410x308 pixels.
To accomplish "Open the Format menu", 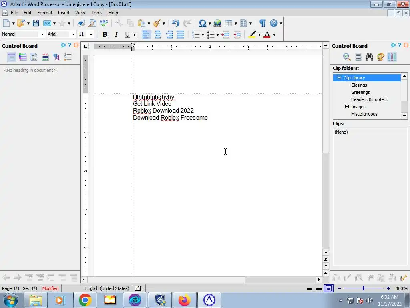I will 45,12.
